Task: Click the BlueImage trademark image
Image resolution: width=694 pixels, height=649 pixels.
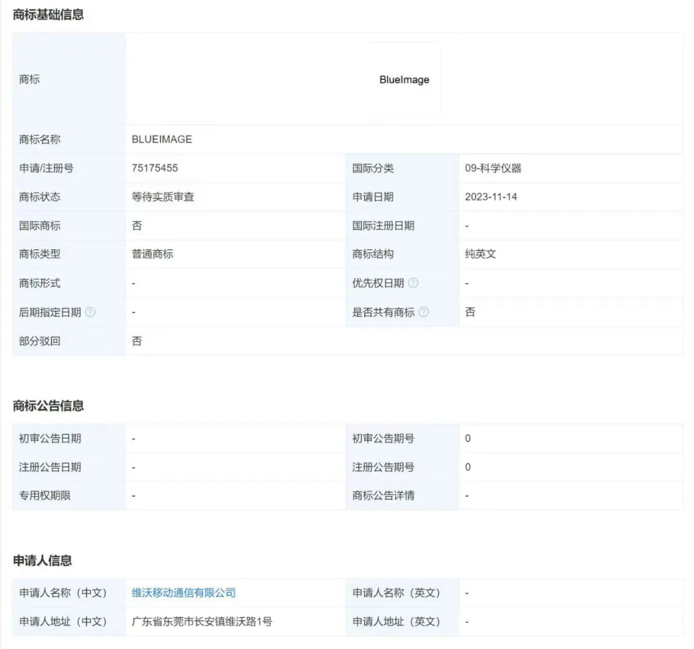Action: click(x=405, y=80)
